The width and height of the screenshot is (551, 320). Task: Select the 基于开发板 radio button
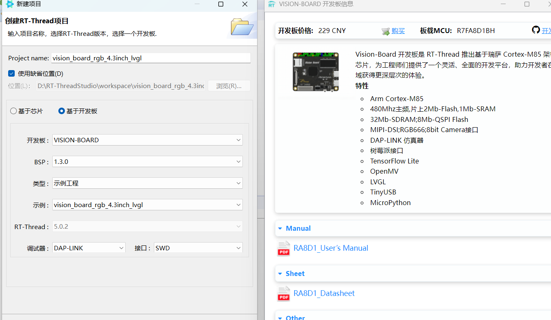click(62, 111)
